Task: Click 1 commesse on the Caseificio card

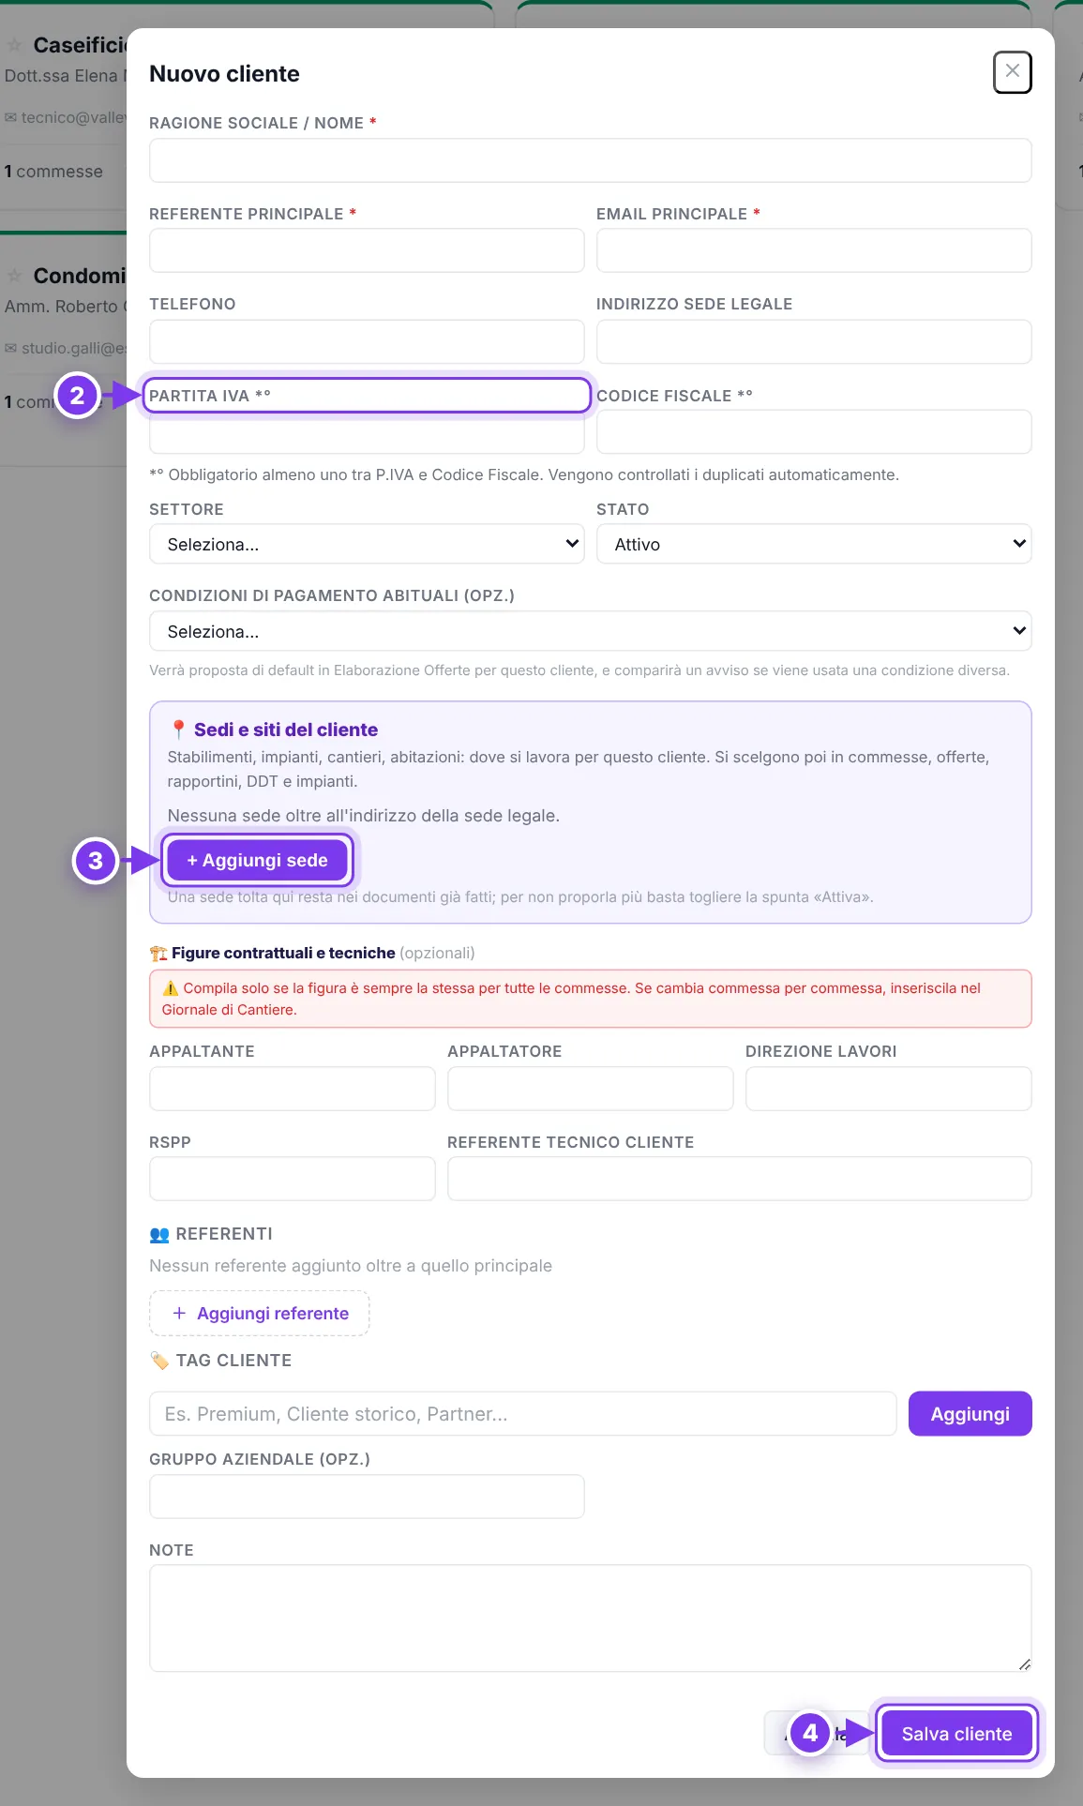Action: click(53, 172)
